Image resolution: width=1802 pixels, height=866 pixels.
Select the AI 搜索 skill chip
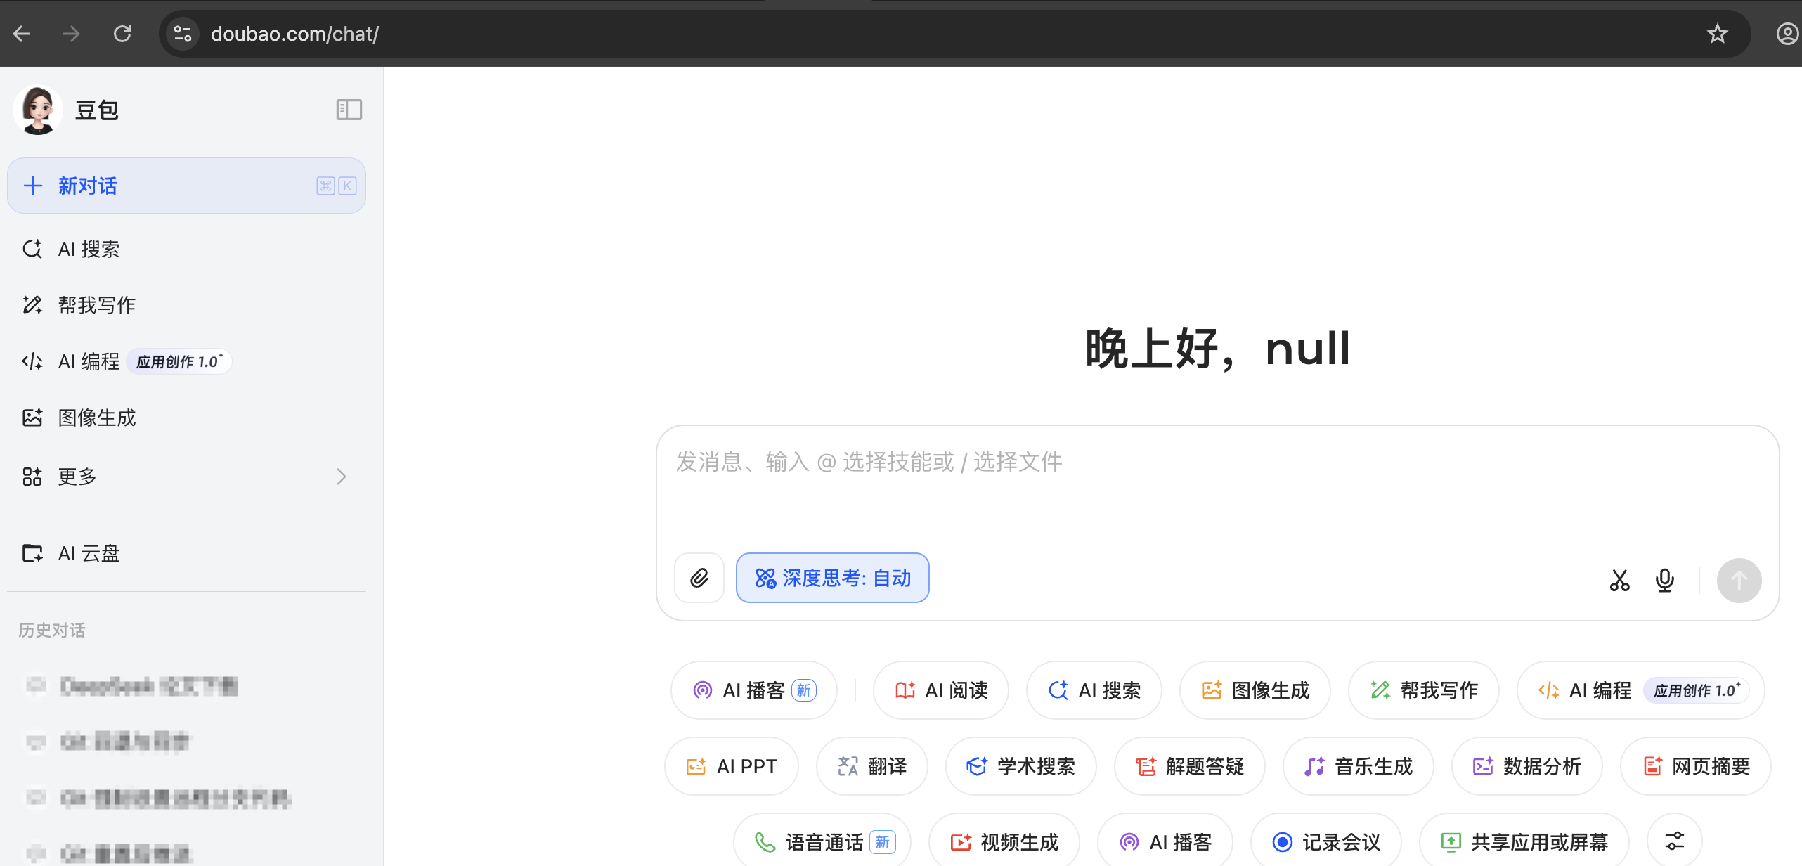(1094, 690)
